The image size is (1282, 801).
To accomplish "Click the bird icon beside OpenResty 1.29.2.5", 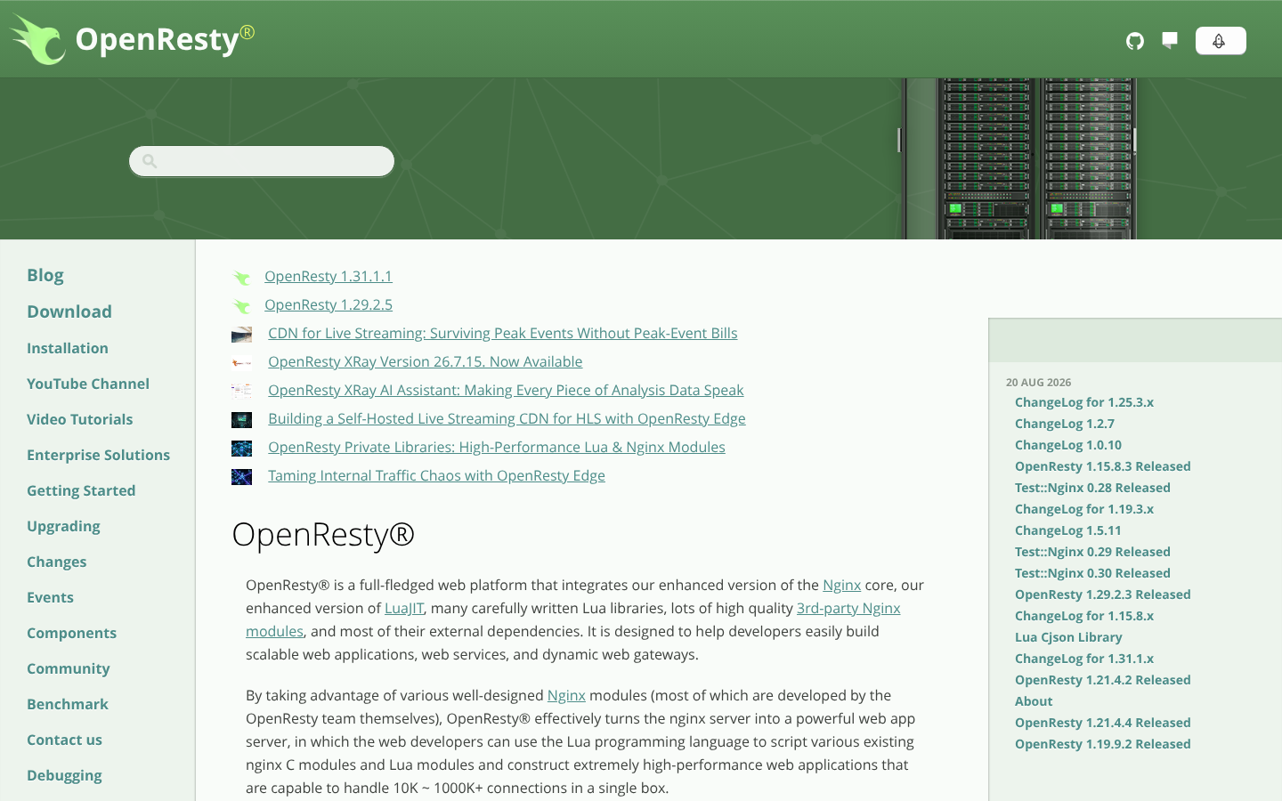I will [x=241, y=306].
